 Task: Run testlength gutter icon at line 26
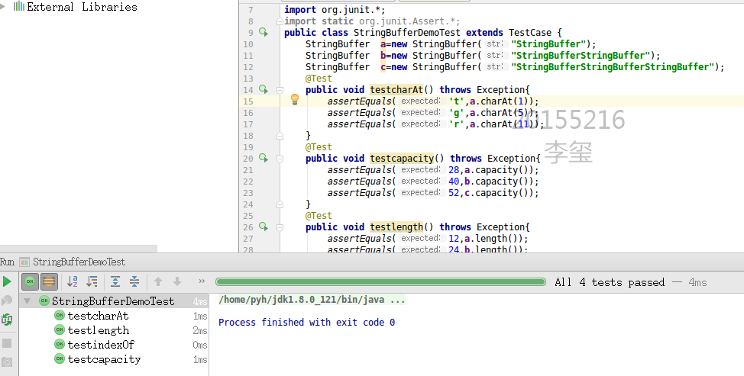pyautogui.click(x=264, y=227)
